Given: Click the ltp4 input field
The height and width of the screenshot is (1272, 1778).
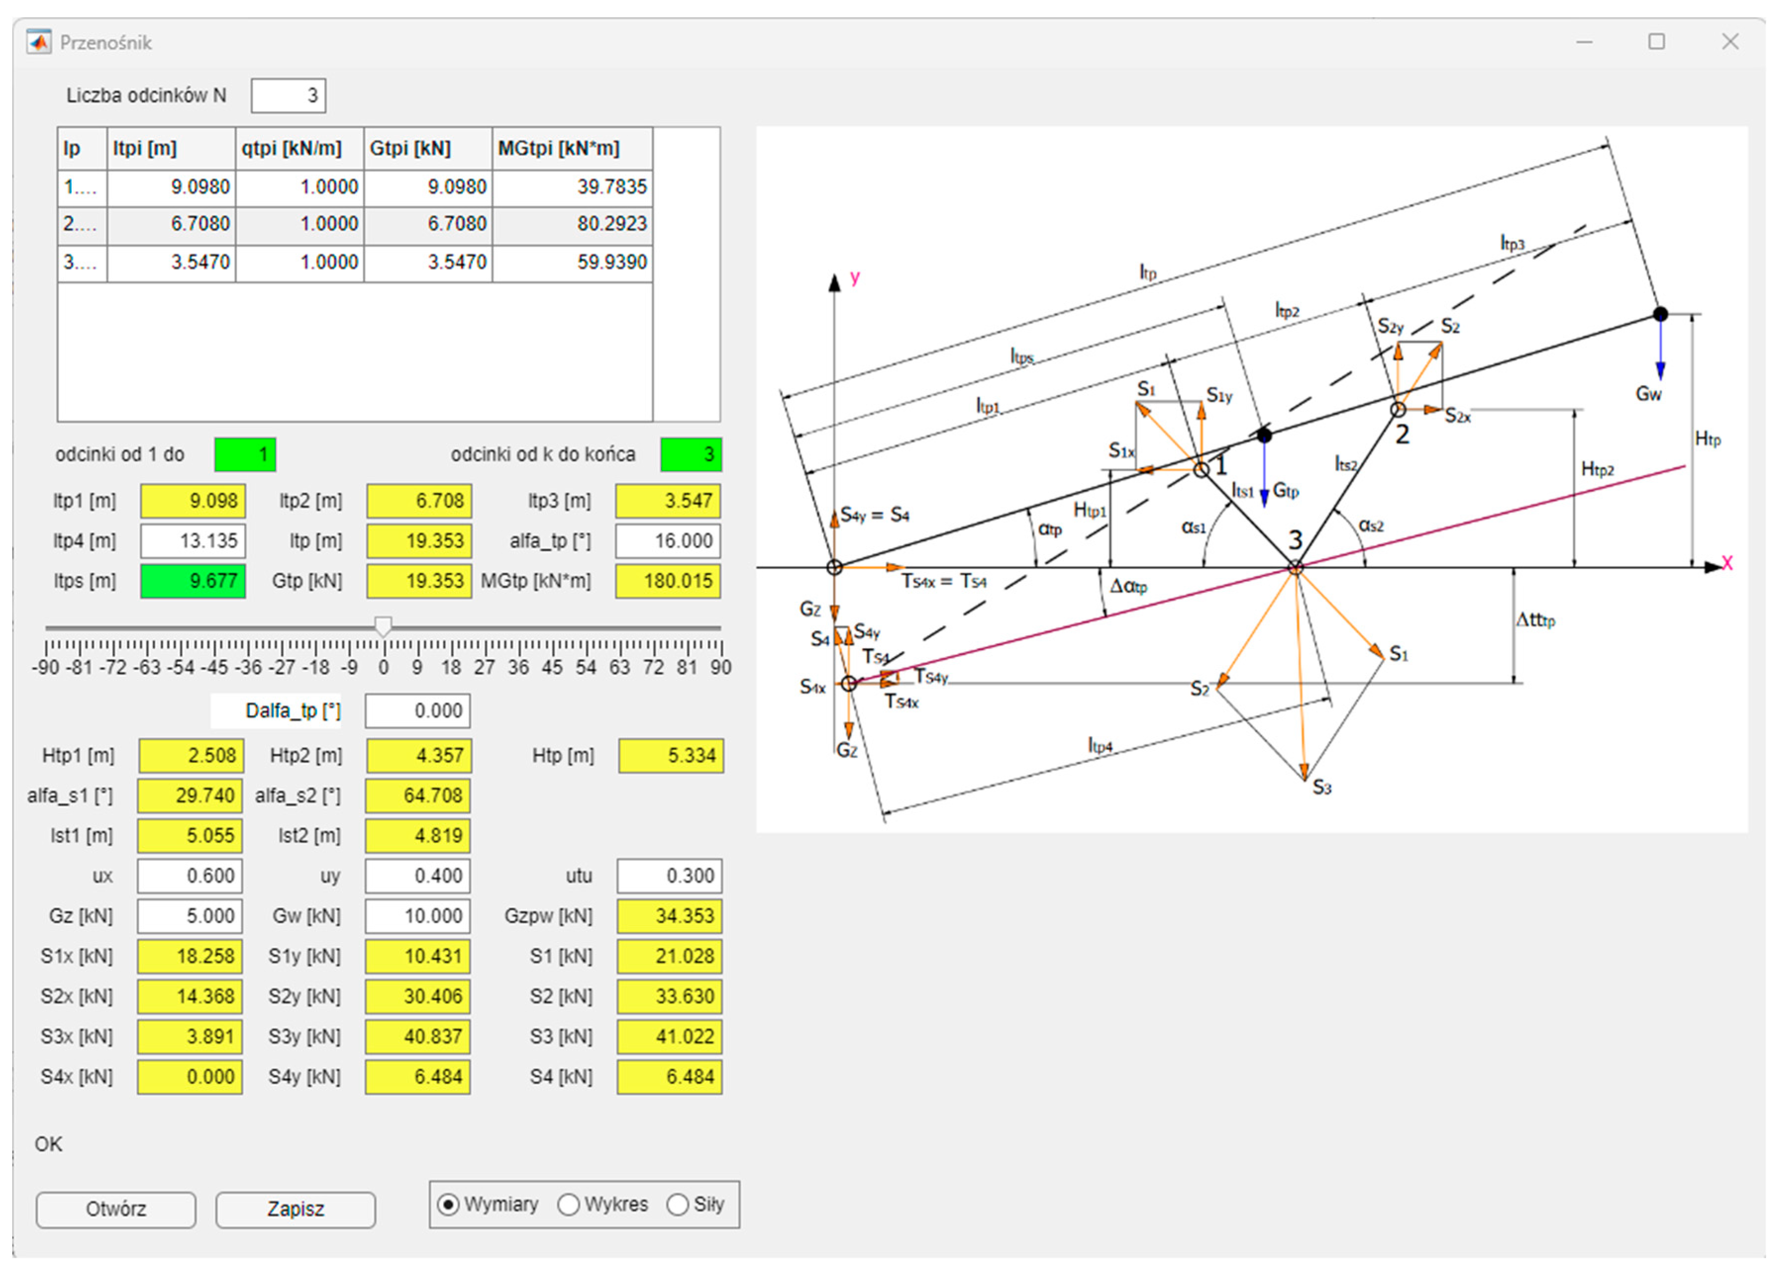Looking at the screenshot, I should tap(193, 540).
